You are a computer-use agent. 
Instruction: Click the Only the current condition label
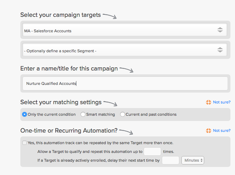51,114
